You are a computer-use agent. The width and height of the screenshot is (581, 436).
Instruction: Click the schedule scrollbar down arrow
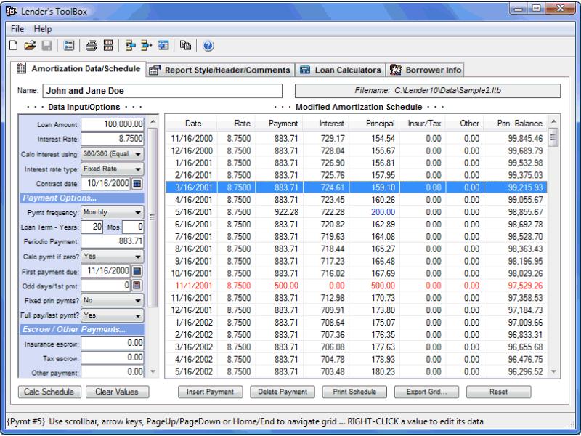click(553, 371)
